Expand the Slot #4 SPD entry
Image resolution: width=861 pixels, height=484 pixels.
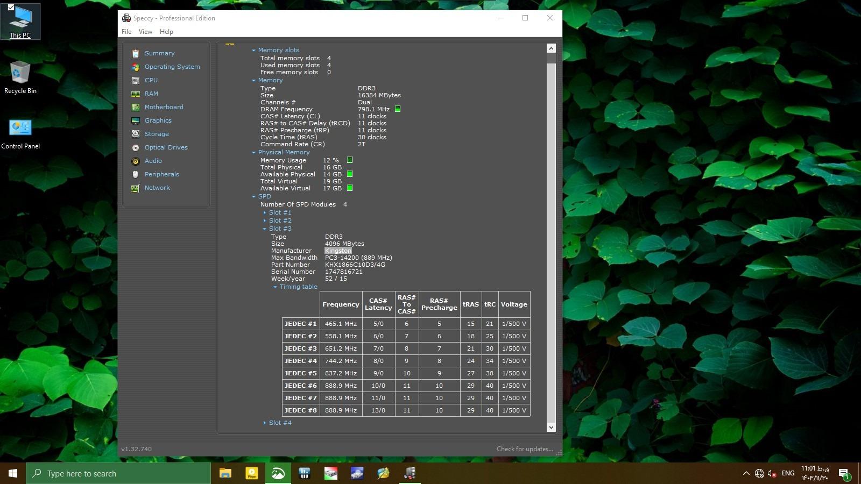pyautogui.click(x=265, y=423)
